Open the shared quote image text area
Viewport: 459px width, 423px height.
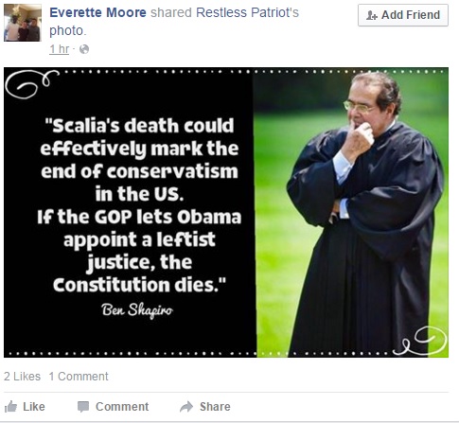(x=139, y=205)
